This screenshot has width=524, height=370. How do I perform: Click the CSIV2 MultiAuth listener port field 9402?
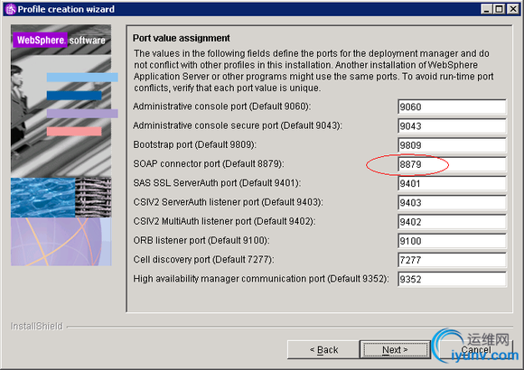point(452,222)
